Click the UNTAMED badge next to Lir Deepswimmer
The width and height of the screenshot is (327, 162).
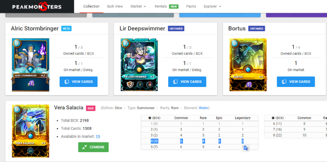coord(176,28)
